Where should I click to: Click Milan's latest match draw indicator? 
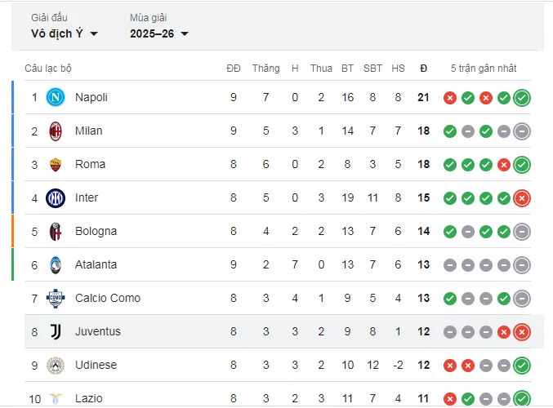pyautogui.click(x=522, y=131)
